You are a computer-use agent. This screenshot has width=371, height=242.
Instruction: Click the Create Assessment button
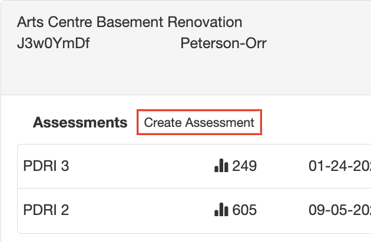point(199,123)
